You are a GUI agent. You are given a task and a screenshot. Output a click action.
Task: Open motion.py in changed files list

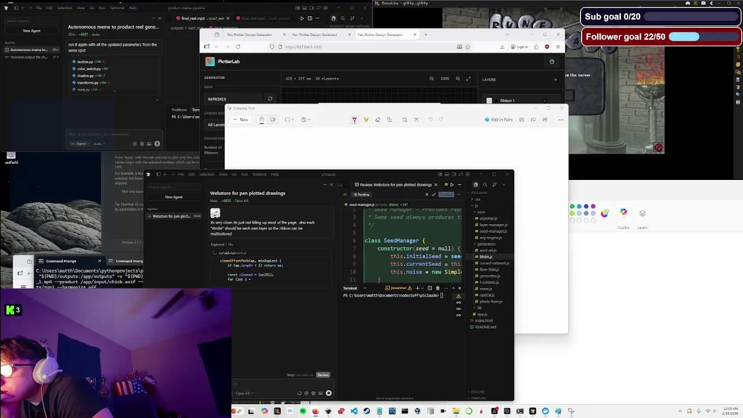click(x=85, y=62)
